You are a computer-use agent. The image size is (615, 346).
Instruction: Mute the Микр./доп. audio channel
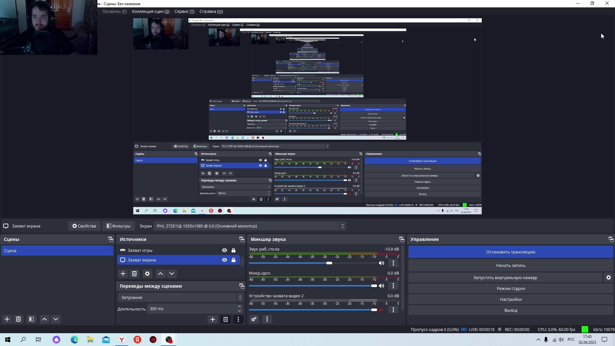(381, 286)
